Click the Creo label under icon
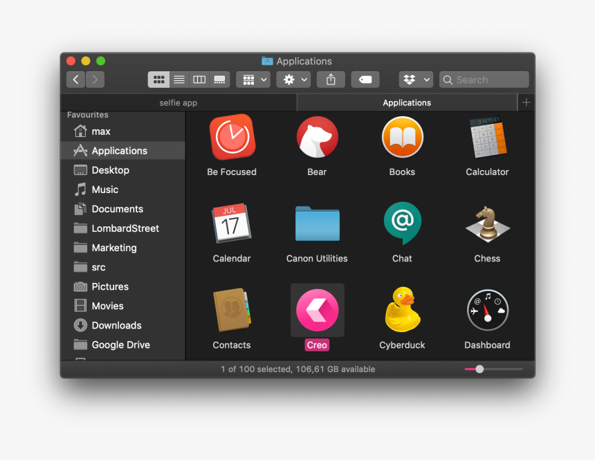Image resolution: width=595 pixels, height=460 pixels. coord(317,345)
